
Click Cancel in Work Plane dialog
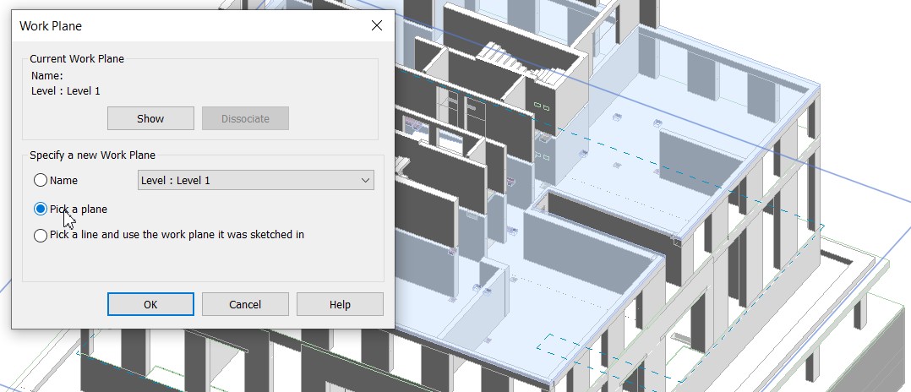point(245,304)
